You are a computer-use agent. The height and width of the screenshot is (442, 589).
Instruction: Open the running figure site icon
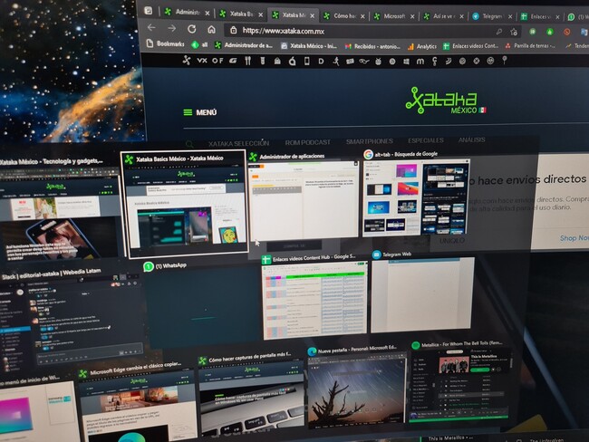coord(336,62)
